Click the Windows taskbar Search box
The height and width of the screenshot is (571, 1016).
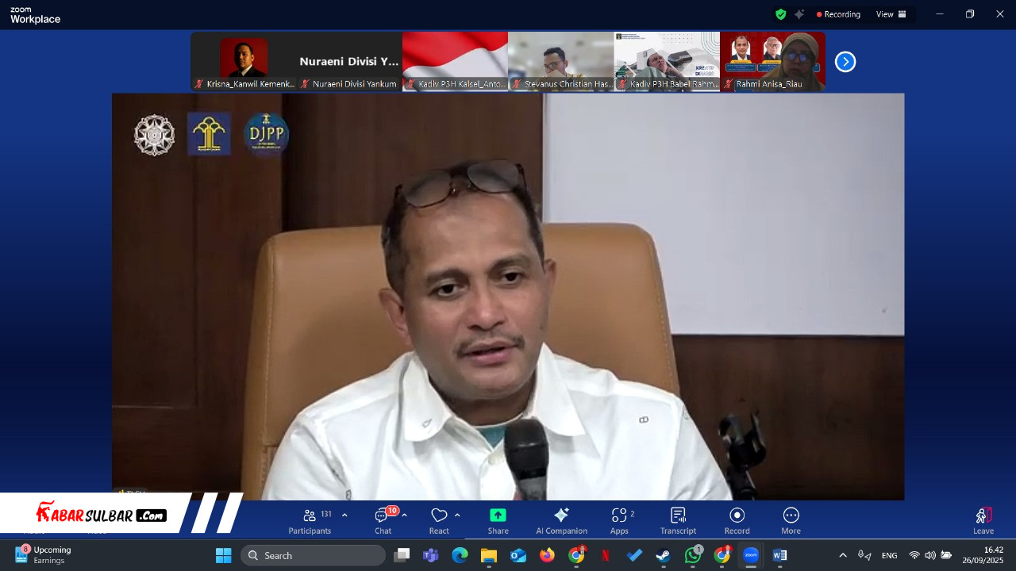[314, 555]
